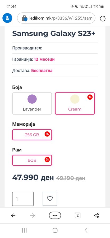Choose the 256 GB memory option
110x238 pixels.
click(32, 135)
